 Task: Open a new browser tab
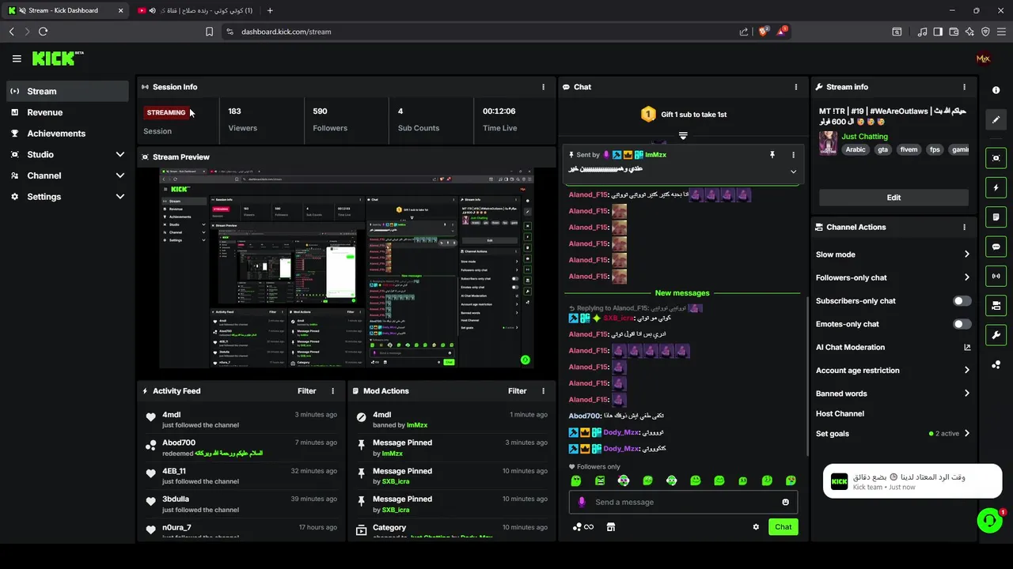click(x=270, y=10)
